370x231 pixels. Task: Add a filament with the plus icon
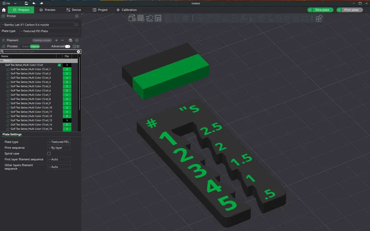56,40
